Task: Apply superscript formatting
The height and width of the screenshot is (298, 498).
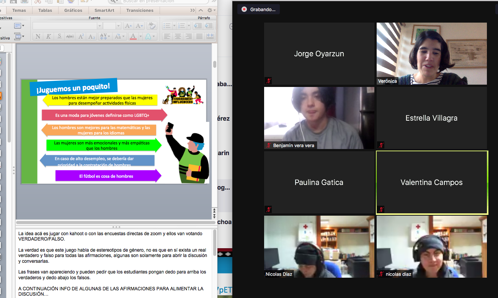Action: point(81,37)
